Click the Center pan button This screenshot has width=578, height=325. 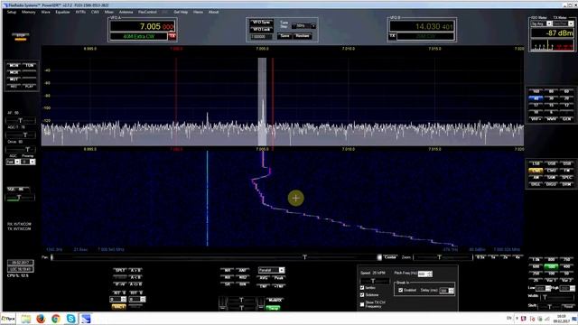(x=390, y=257)
